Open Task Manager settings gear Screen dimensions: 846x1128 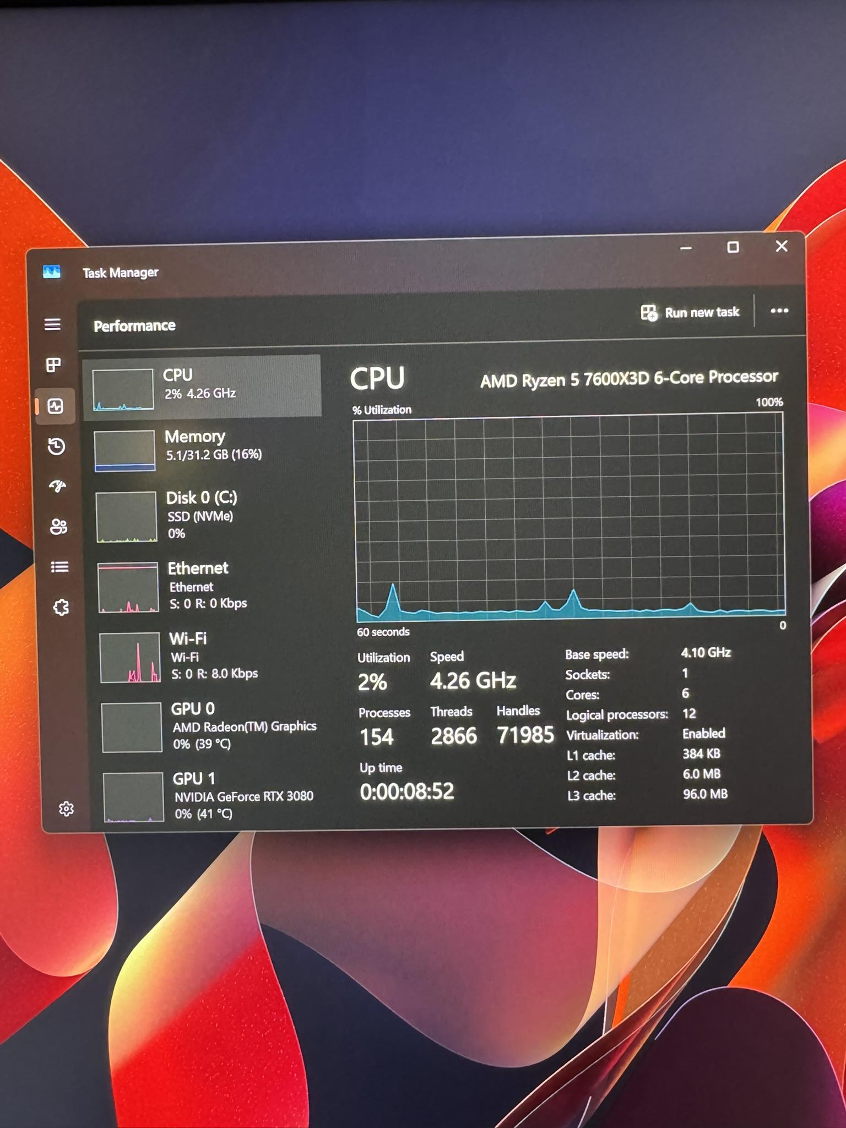coord(66,809)
